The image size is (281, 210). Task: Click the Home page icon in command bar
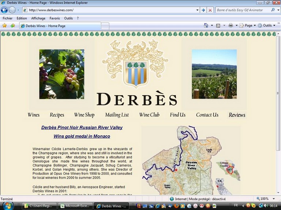[206, 26]
